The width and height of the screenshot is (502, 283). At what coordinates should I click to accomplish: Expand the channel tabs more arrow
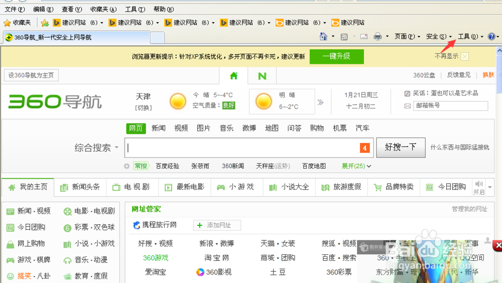(x=490, y=187)
